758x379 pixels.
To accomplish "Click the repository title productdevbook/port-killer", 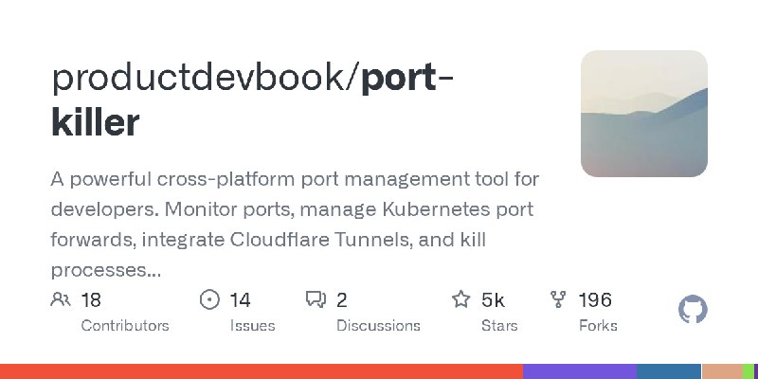I will (252, 100).
